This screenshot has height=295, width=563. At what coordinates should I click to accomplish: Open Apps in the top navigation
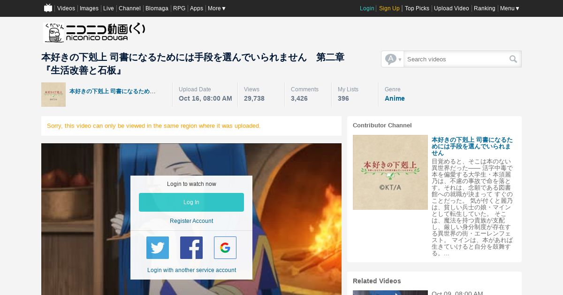pos(197,8)
